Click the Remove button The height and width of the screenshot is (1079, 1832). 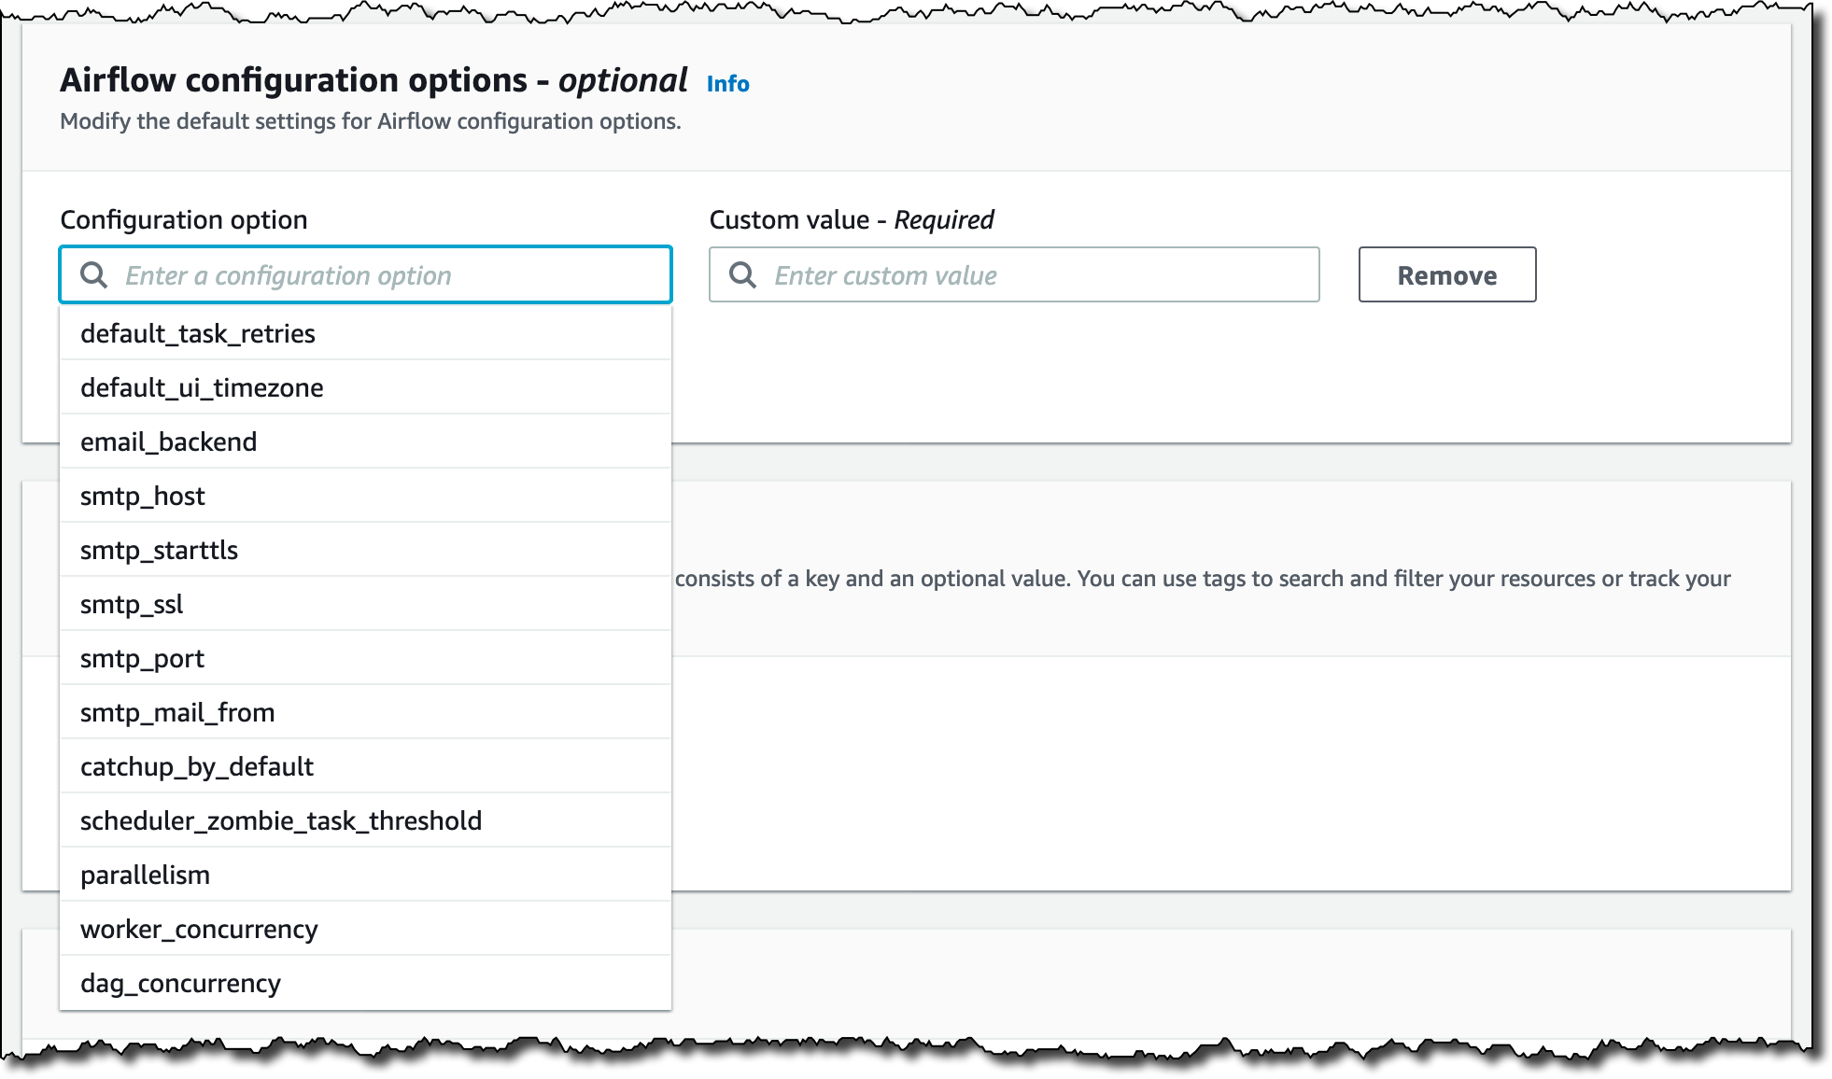pyautogui.click(x=1446, y=275)
